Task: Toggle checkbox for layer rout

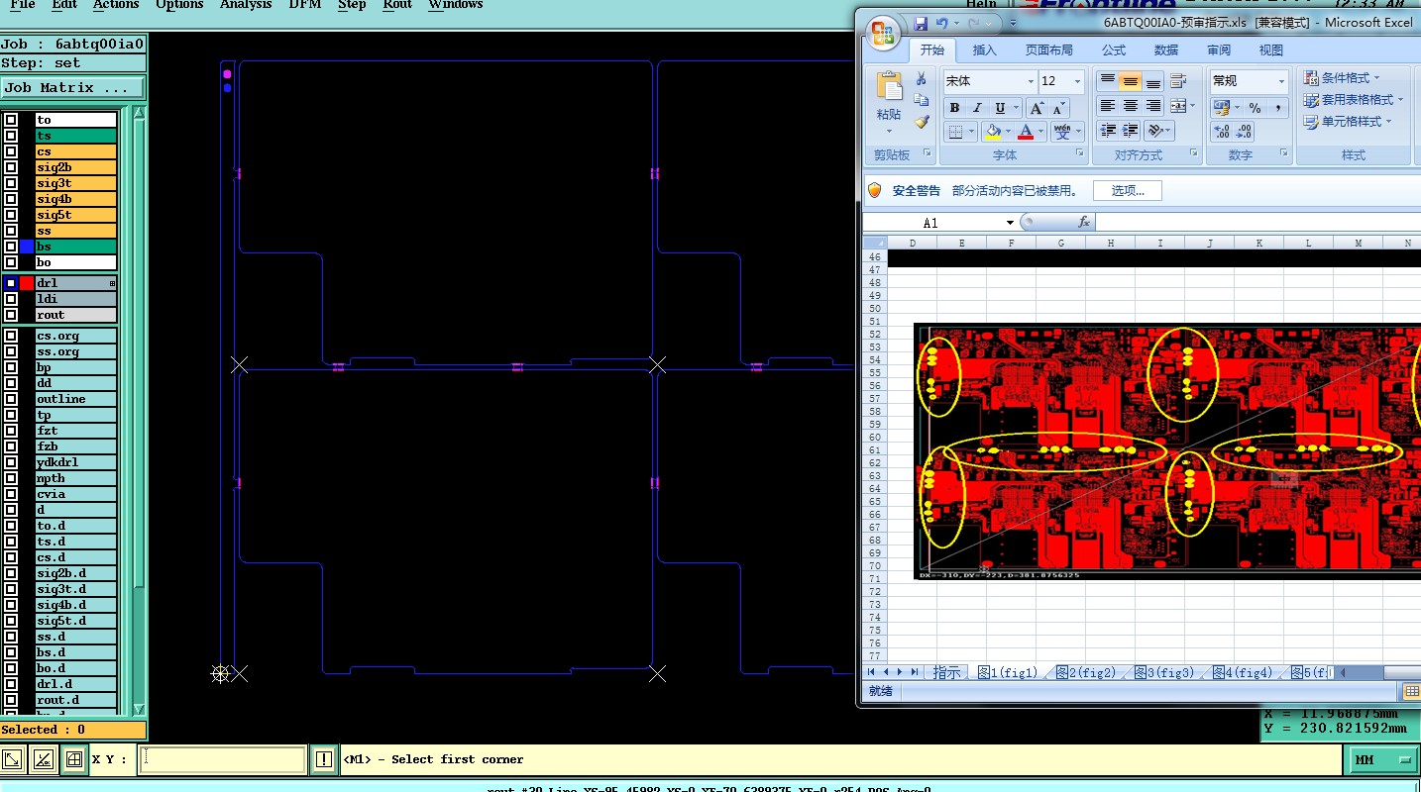Action: (11, 315)
